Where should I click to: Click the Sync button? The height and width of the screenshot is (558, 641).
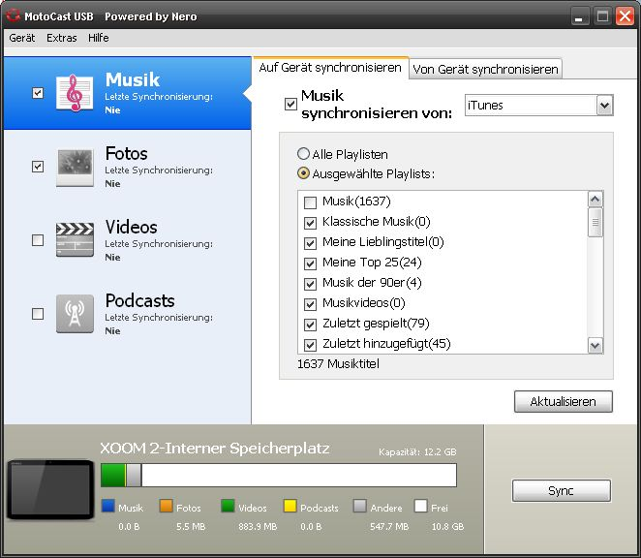[x=561, y=490]
